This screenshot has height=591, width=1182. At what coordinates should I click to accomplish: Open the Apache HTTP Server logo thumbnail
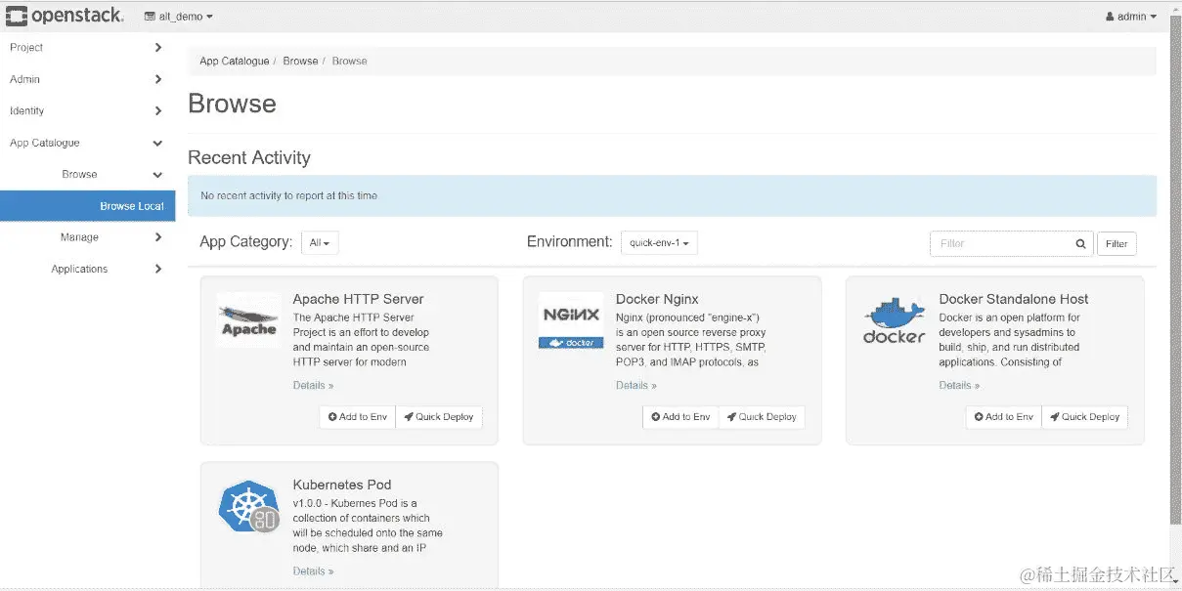[248, 320]
